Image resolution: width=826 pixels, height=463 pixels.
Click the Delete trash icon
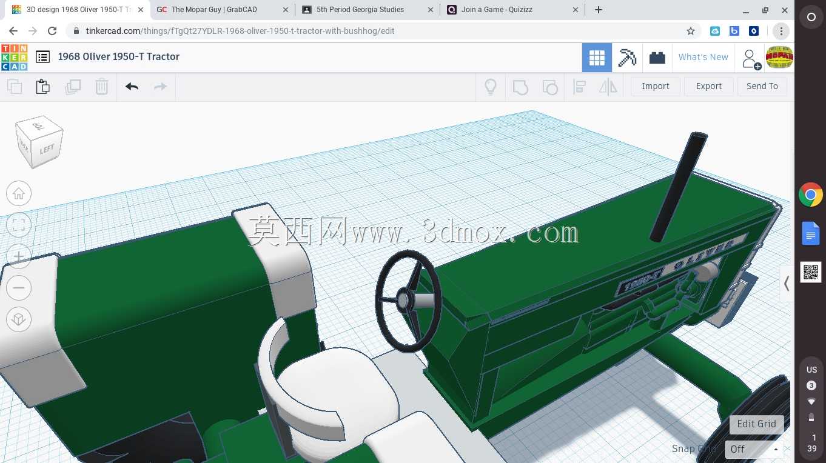[x=102, y=87]
